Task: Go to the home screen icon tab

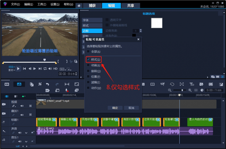Action: (79, 6)
